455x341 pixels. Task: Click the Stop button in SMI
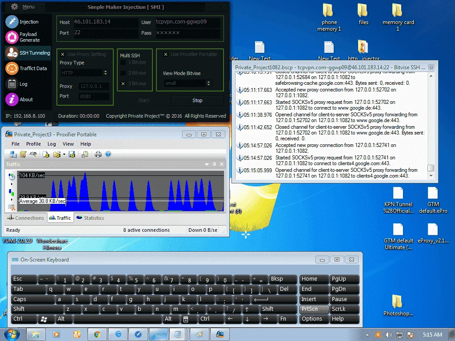click(197, 100)
